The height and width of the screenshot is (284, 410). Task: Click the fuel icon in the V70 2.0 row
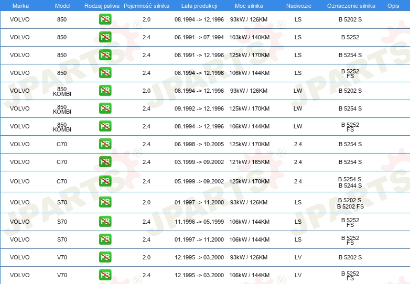[105, 257]
